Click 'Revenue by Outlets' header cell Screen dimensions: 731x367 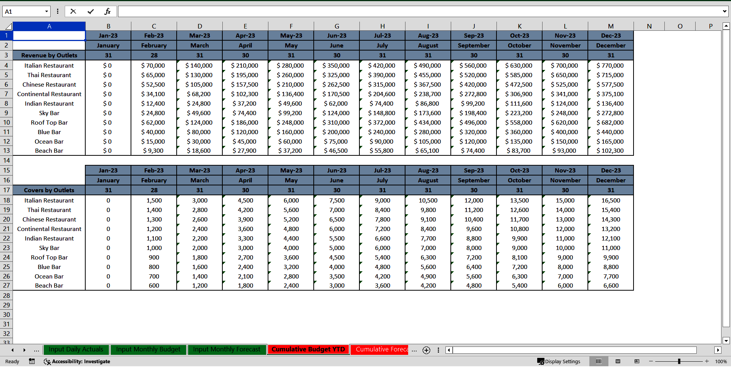coord(49,55)
